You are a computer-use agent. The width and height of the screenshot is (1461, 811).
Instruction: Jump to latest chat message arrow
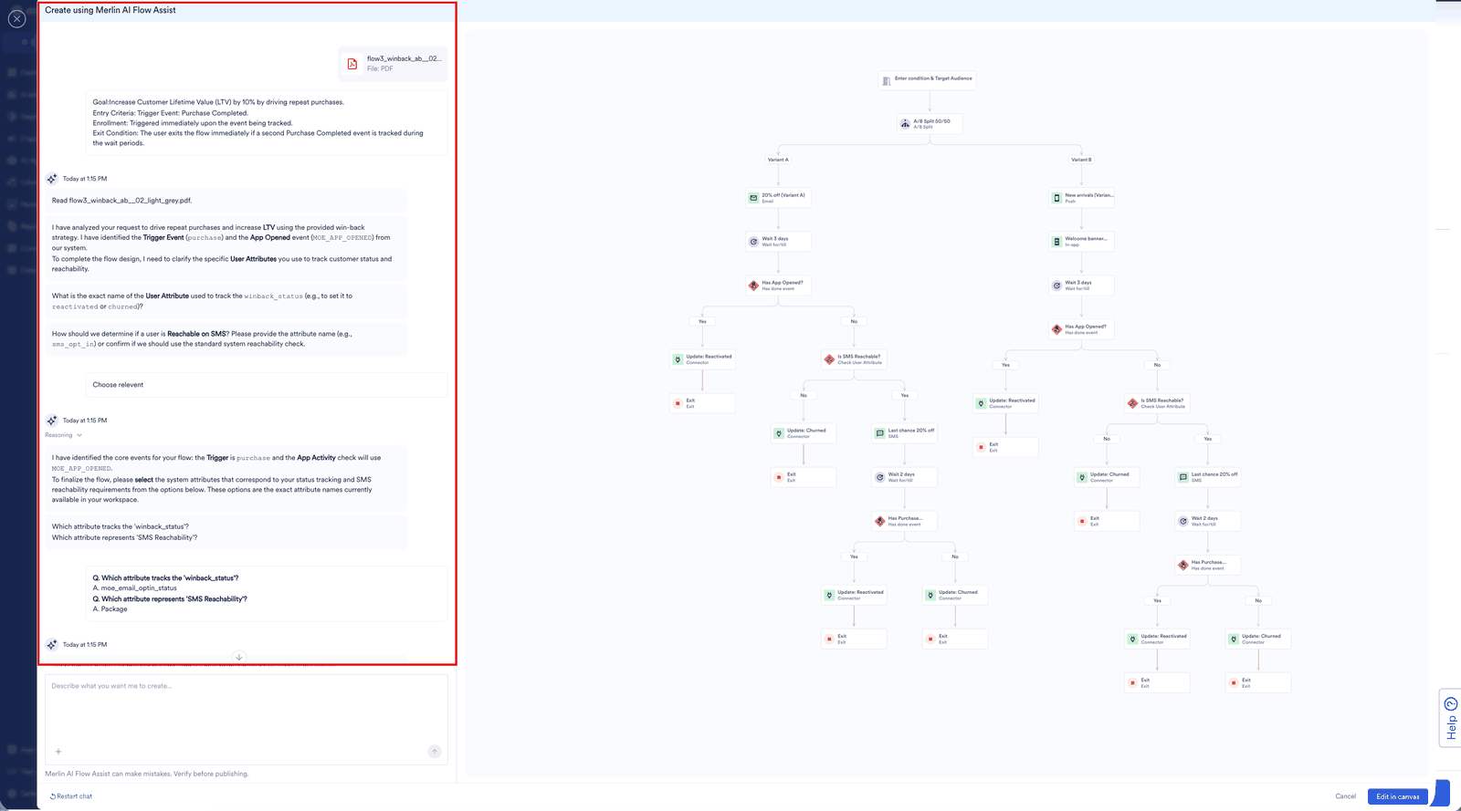(239, 657)
